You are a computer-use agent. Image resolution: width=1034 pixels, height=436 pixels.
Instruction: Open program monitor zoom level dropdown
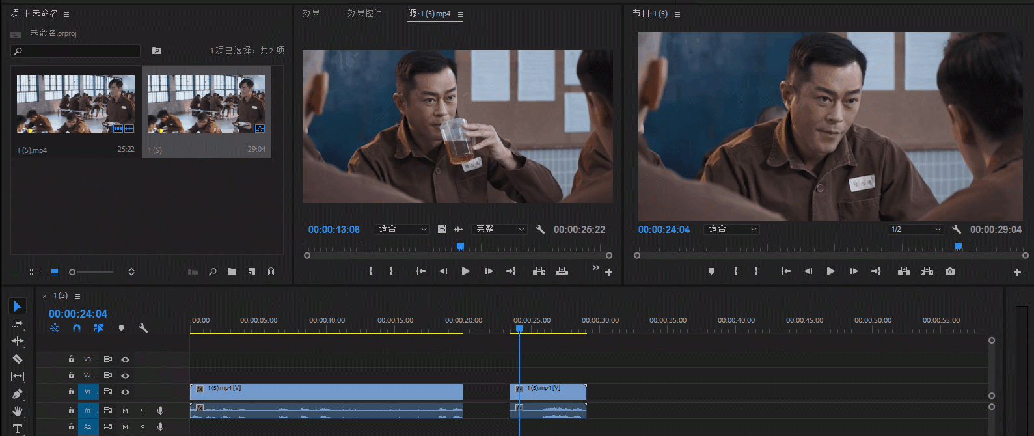click(x=732, y=229)
